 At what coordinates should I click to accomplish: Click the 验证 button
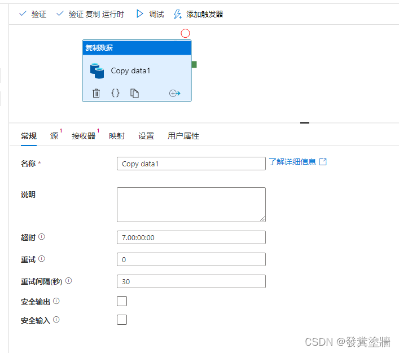pos(33,14)
